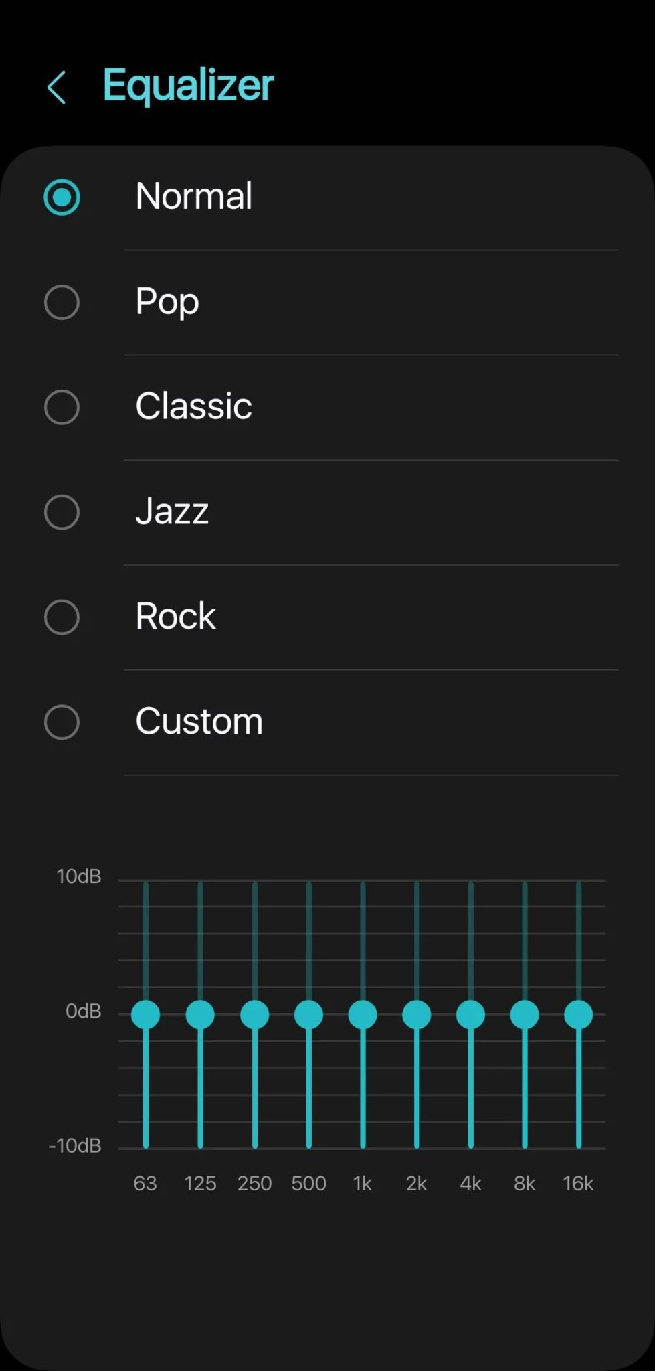This screenshot has height=1371, width=655.
Task: Click the 63Hz frequency slider handle
Action: point(146,1014)
